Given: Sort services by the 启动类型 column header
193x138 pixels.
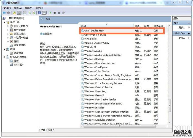Looking at the screenshot, I should (x=158, y=26).
